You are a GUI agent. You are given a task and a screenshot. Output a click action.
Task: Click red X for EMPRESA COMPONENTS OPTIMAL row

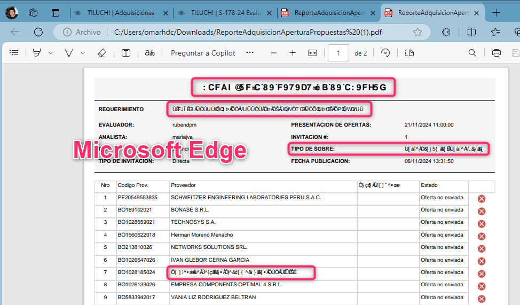coord(482,286)
